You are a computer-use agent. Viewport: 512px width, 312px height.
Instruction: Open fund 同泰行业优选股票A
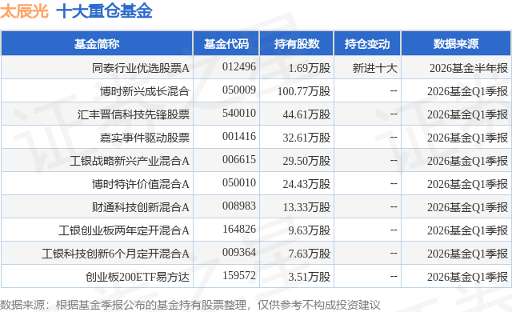(141, 68)
